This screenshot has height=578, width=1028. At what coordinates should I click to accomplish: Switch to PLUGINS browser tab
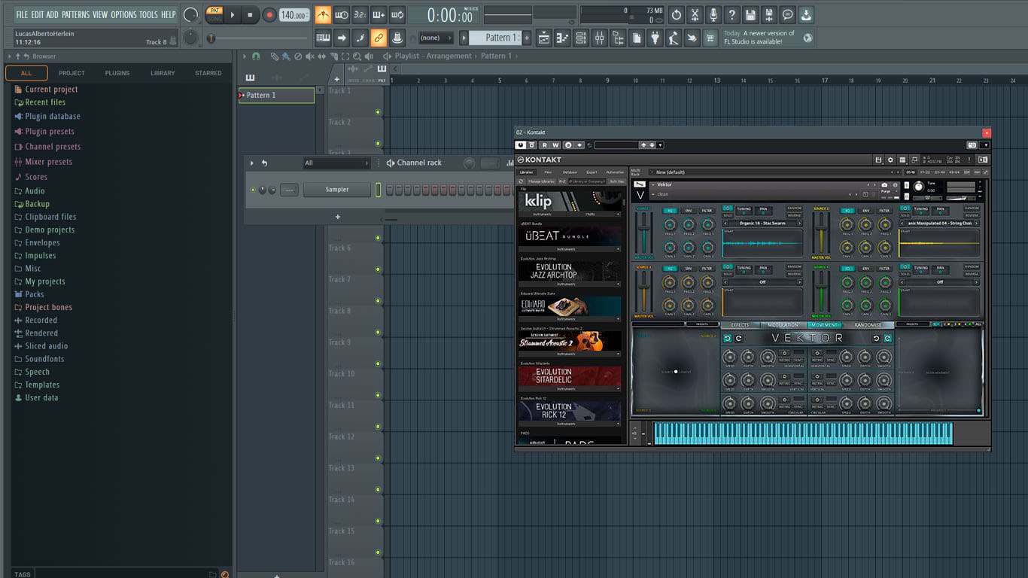tap(117, 73)
